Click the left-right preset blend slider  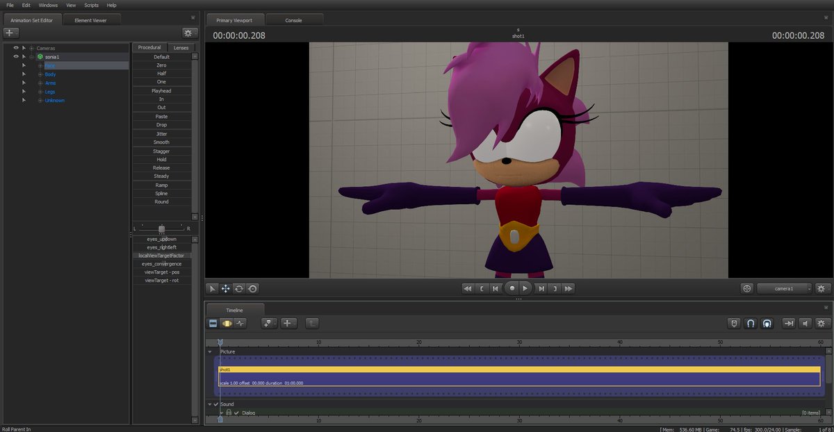162,227
